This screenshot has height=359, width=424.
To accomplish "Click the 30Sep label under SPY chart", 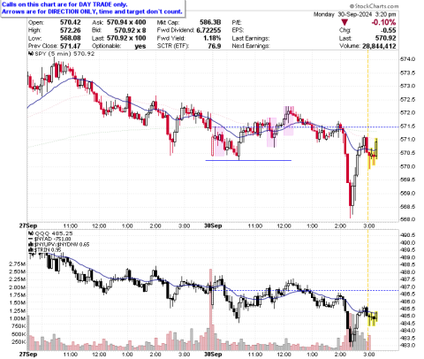I will (x=213, y=226).
